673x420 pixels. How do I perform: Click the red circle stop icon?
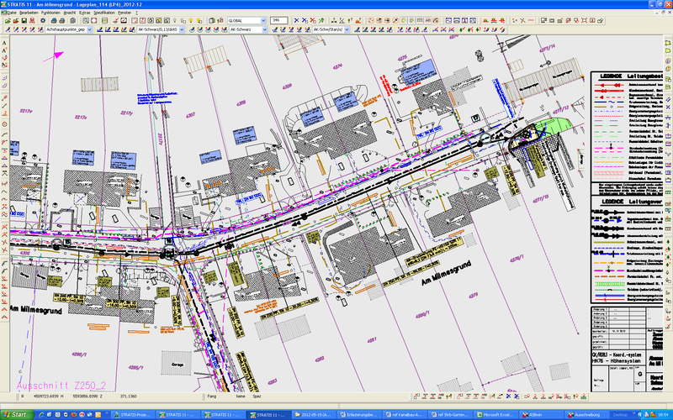coord(93,20)
